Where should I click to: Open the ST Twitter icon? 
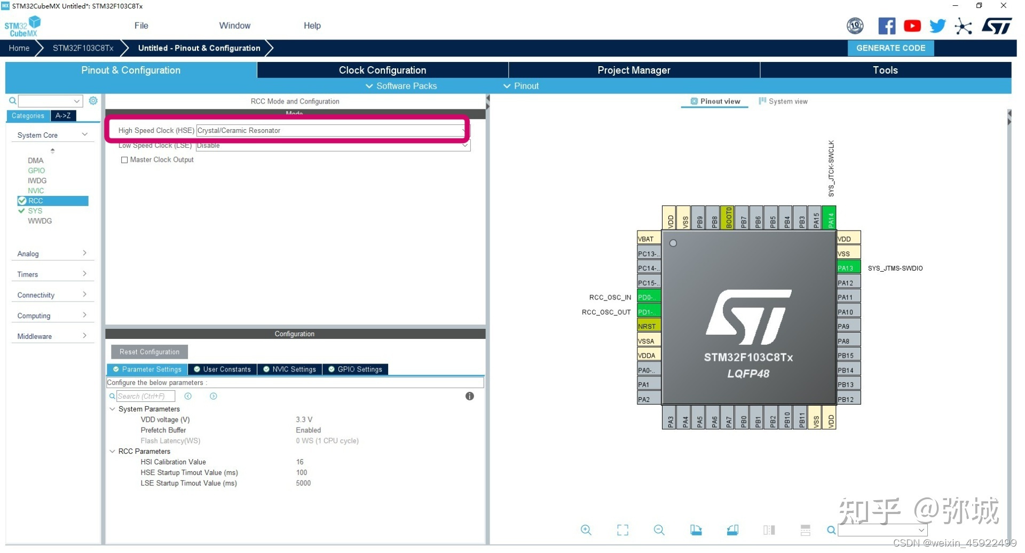click(937, 26)
